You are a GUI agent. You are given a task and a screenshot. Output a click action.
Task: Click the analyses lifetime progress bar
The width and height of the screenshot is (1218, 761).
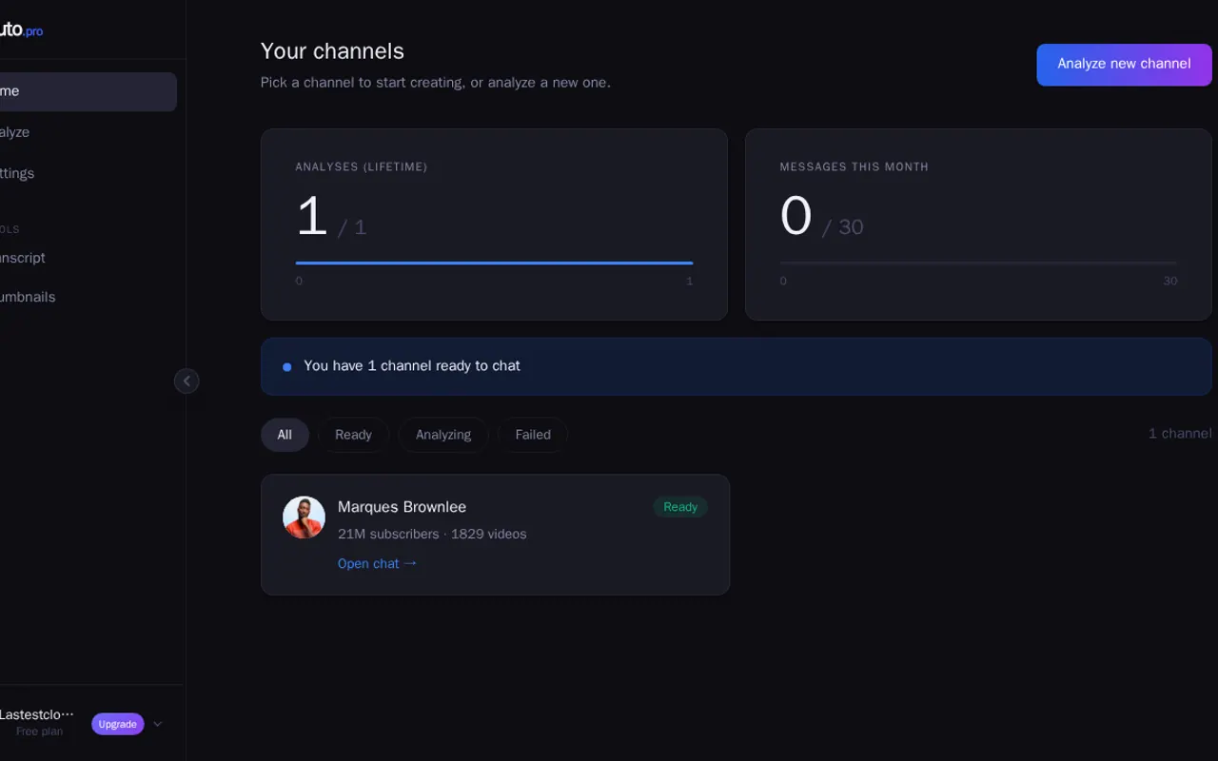tap(494, 263)
